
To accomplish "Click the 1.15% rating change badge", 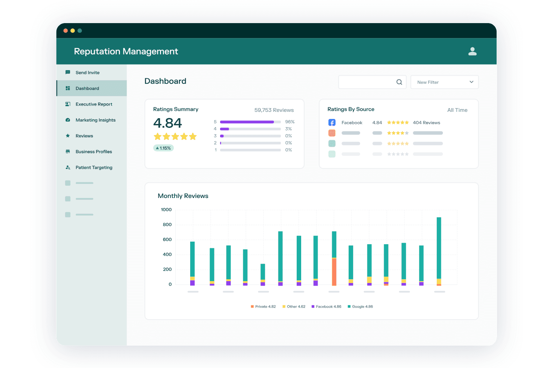I will [164, 148].
